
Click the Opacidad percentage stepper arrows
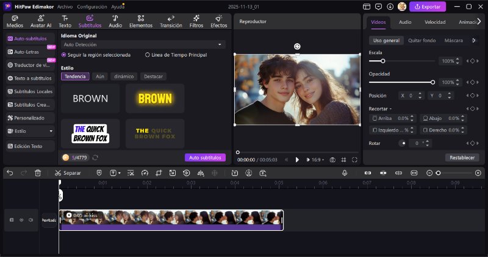[x=457, y=82]
